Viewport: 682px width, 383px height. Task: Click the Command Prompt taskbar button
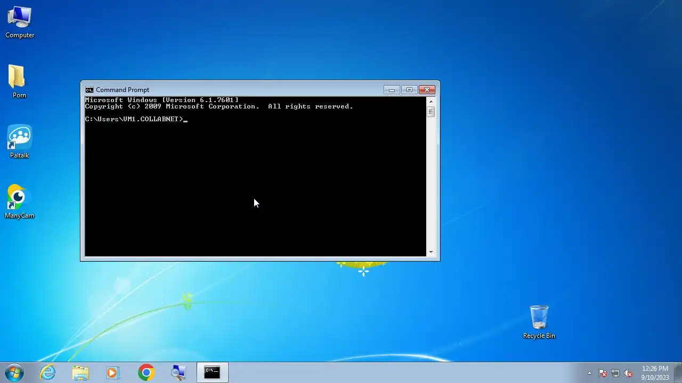pyautogui.click(x=212, y=372)
